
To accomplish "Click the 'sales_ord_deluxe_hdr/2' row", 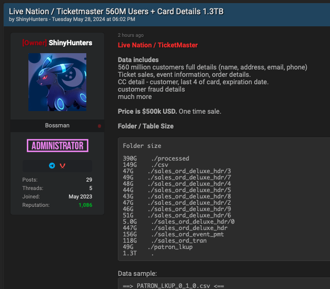I will coord(177,203).
